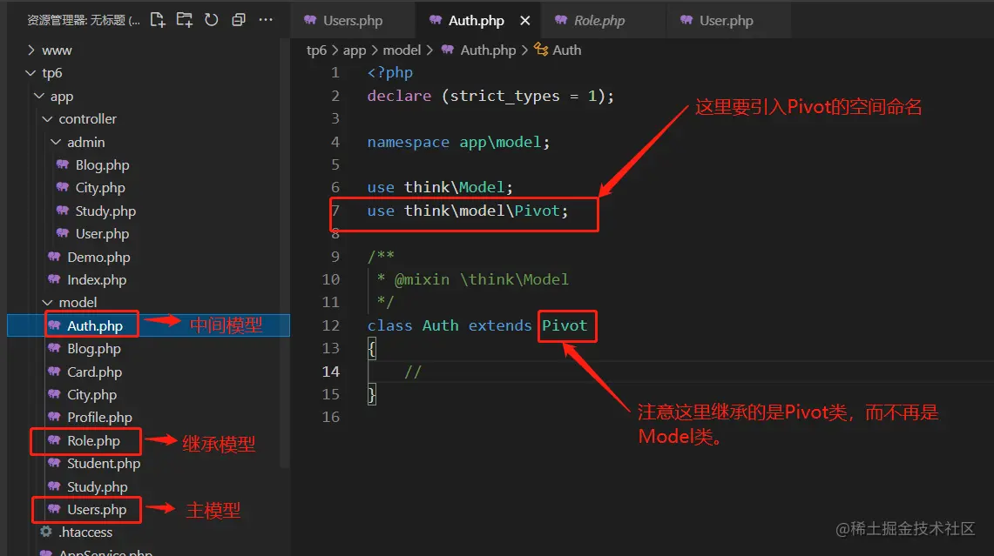The image size is (994, 556).
Task: Click the New File icon in explorer header
Action: tap(158, 20)
